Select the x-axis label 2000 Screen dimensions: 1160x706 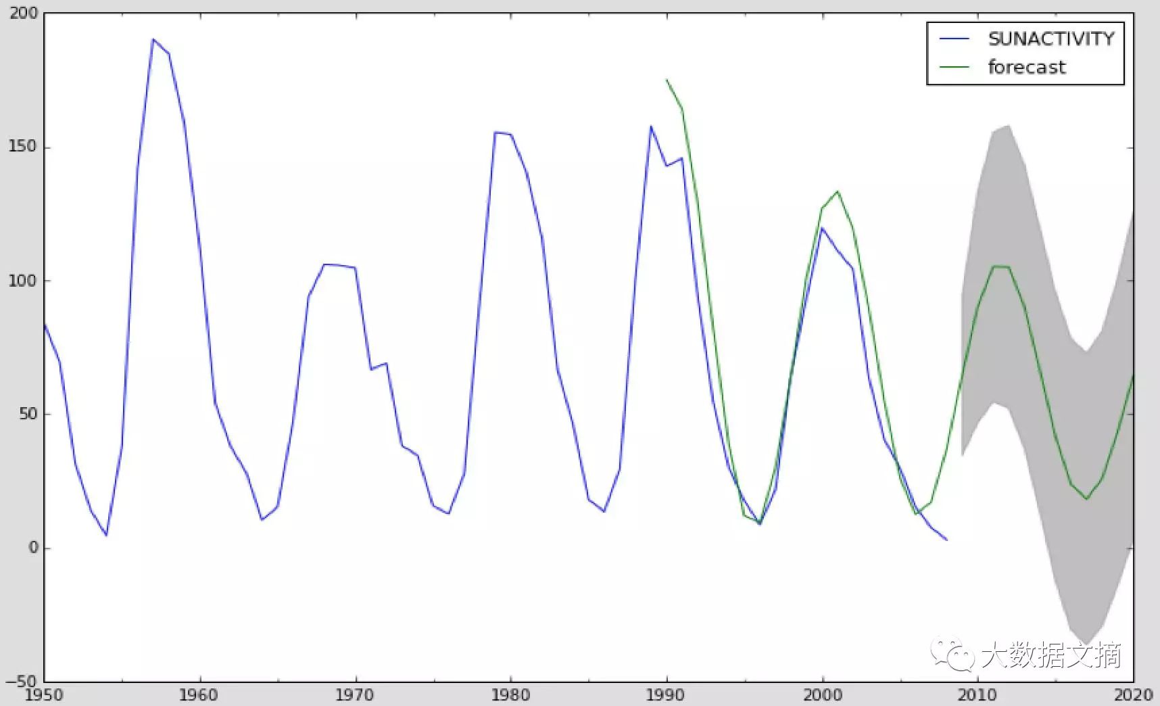[823, 695]
